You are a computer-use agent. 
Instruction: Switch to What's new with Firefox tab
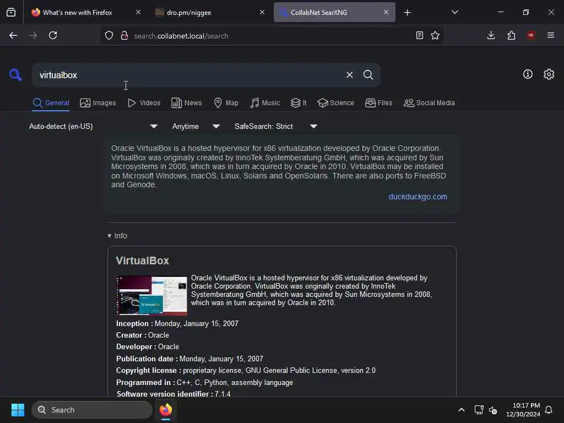coord(77,13)
